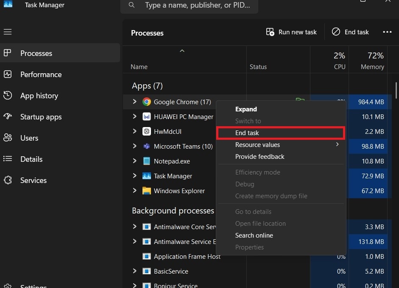Open the hamburger navigation menu

click(x=8, y=32)
